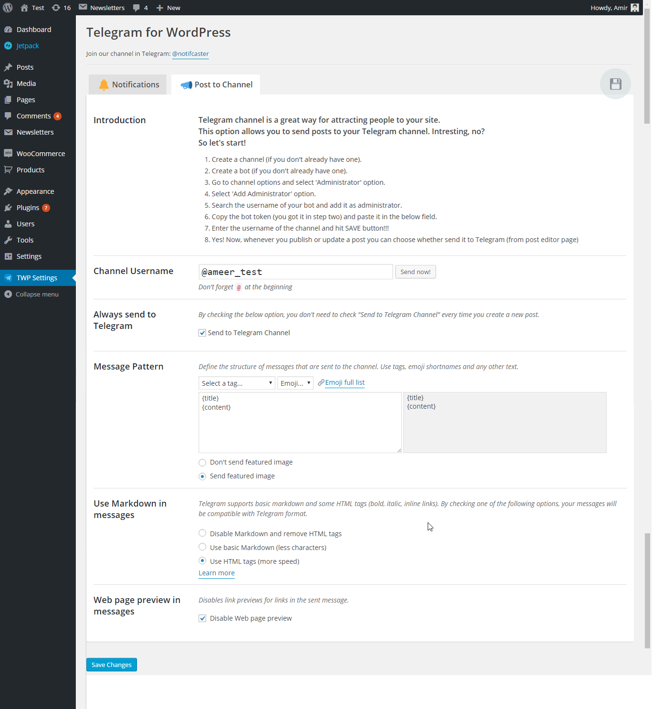This screenshot has height=709, width=652.
Task: Open Newsletters envelope icon in admin bar
Action: (83, 7)
